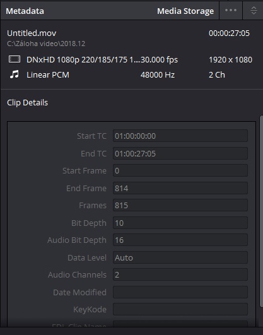Select the Metadata panel title
Image resolution: width=263 pixels, height=335 pixels.
coord(25,11)
